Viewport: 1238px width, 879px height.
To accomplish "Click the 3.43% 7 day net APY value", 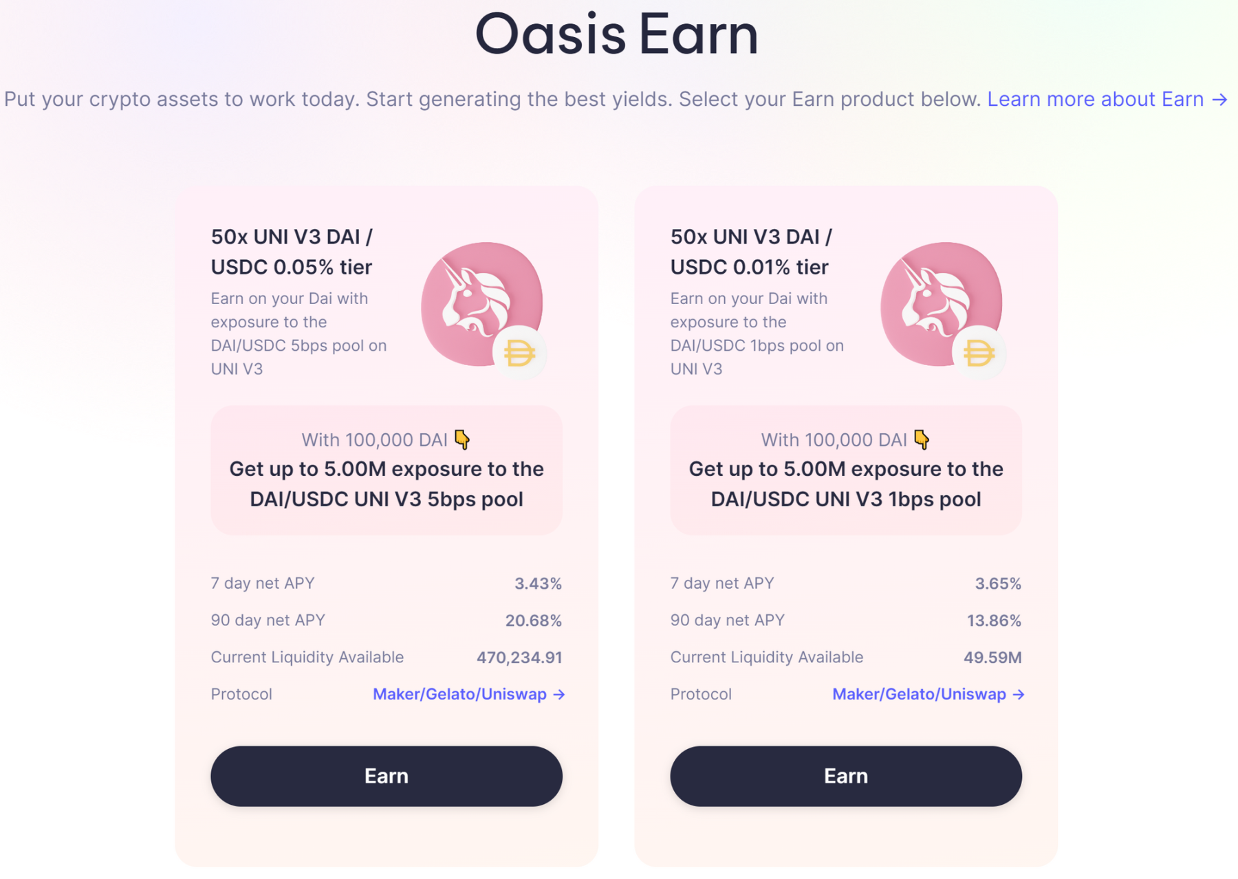I will (538, 584).
